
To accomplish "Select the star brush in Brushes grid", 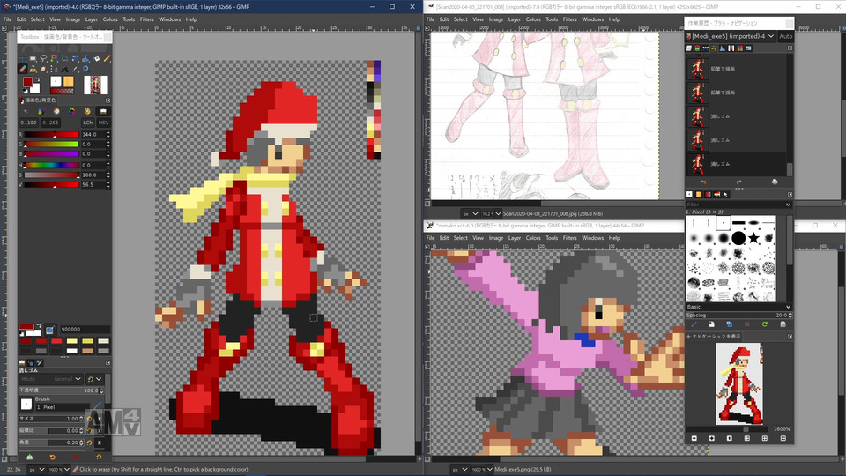I will click(753, 237).
